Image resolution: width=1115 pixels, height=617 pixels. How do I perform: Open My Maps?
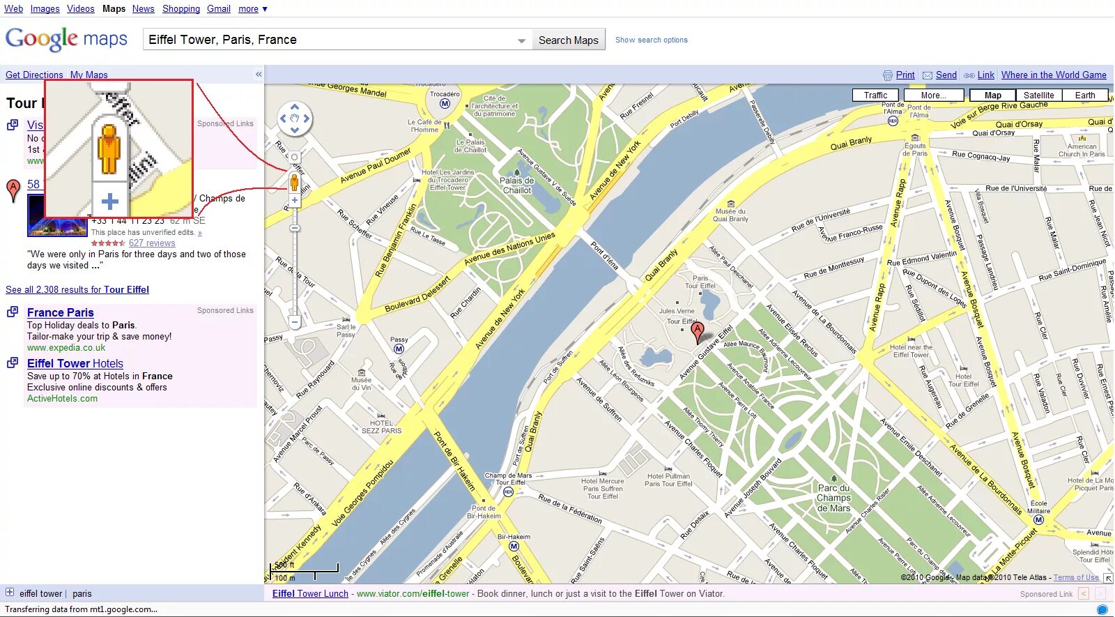(x=89, y=75)
